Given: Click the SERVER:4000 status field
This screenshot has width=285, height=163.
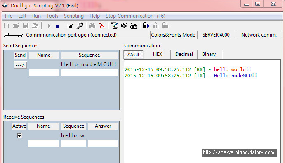Looking at the screenshot, I should tap(216, 35).
